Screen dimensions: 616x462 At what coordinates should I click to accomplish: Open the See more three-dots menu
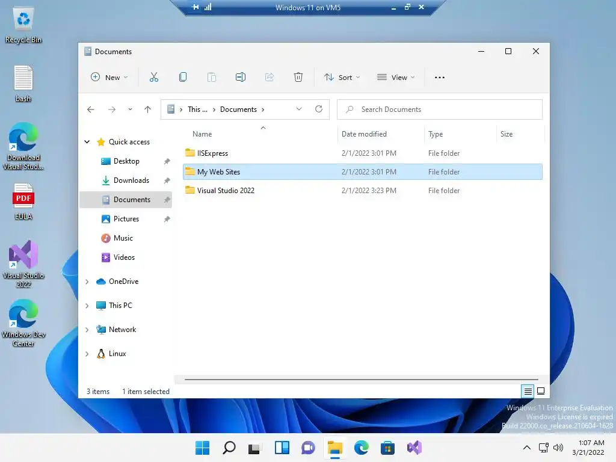point(440,78)
